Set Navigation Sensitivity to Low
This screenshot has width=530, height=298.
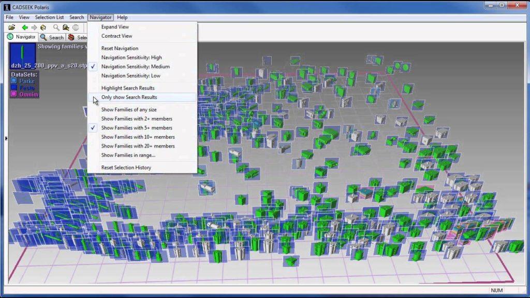(142, 76)
